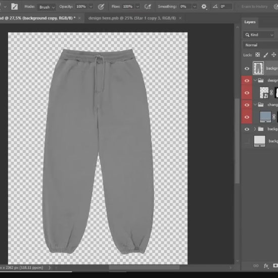
Task: Toggle visibility of the design group
Action: pos(247,81)
